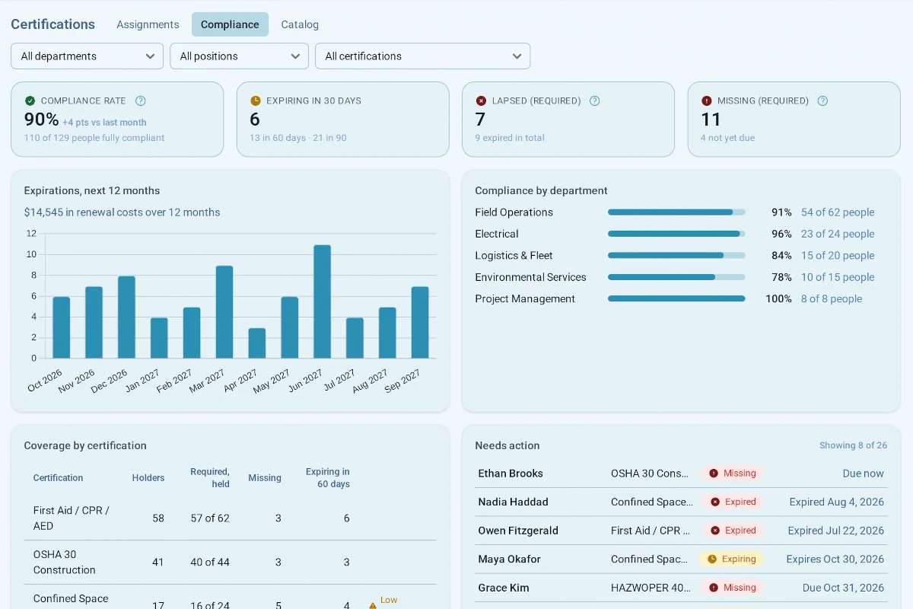Click the 57 of 62 cell
Screen dimensions: 913x609
coord(210,518)
